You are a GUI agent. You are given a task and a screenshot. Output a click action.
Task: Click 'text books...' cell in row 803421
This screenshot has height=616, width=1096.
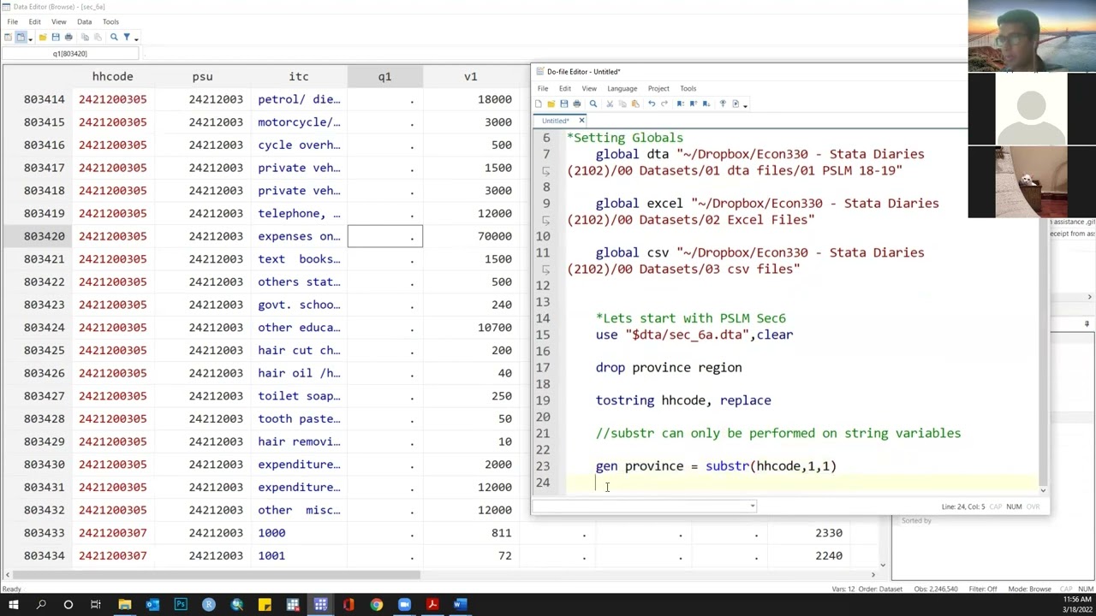(x=299, y=258)
